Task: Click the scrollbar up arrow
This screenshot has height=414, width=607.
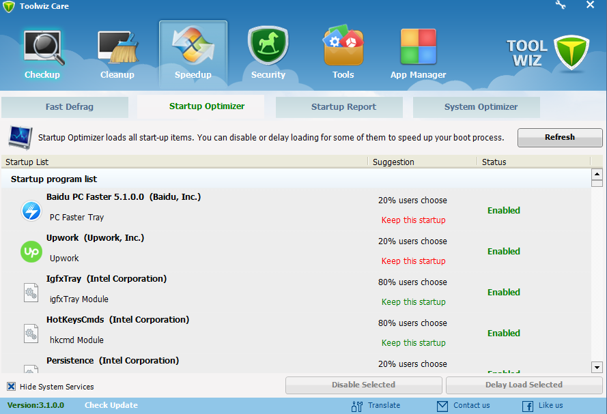Action: pyautogui.click(x=597, y=174)
